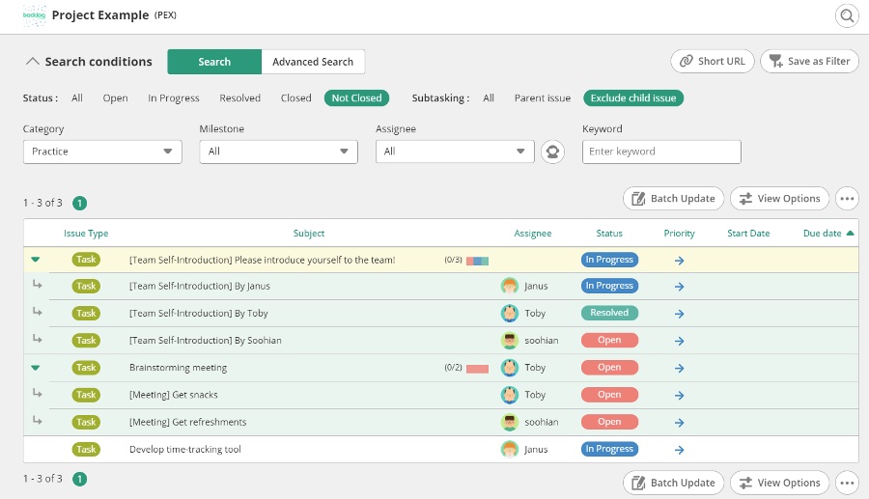Collapse the Search conditions panel
The height and width of the screenshot is (499, 869).
point(32,62)
